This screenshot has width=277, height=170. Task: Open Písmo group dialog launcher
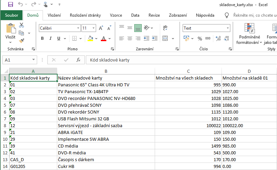(x=112, y=49)
